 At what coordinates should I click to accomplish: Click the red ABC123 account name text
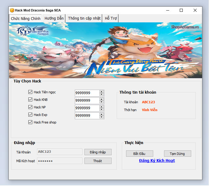point(148,102)
